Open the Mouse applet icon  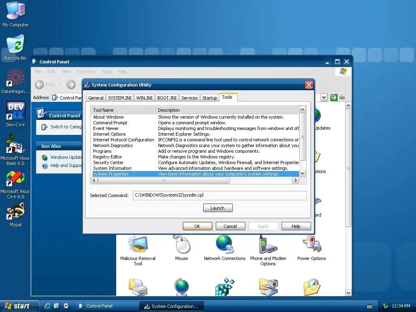(182, 248)
